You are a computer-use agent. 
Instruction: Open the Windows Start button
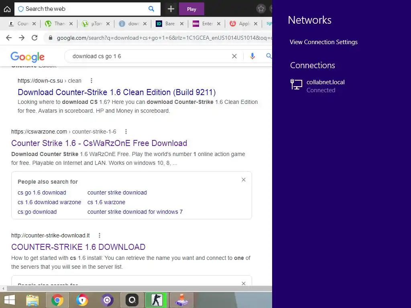click(10, 300)
